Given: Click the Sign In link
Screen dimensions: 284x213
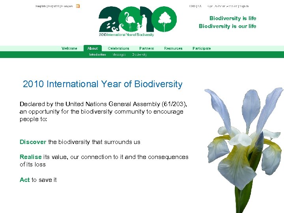Looking at the screenshot, I should 244,6.
